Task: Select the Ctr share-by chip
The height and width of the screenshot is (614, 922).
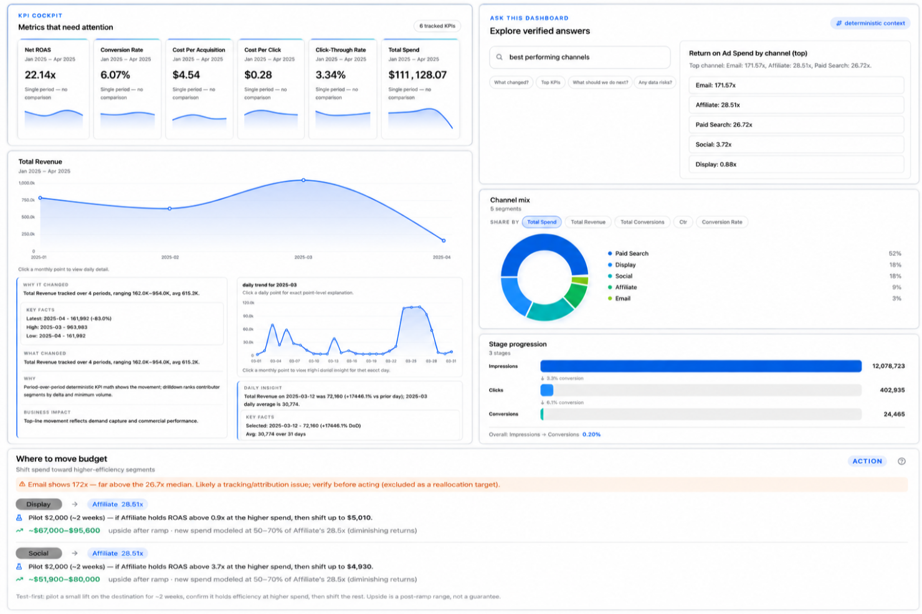Action: (x=683, y=222)
